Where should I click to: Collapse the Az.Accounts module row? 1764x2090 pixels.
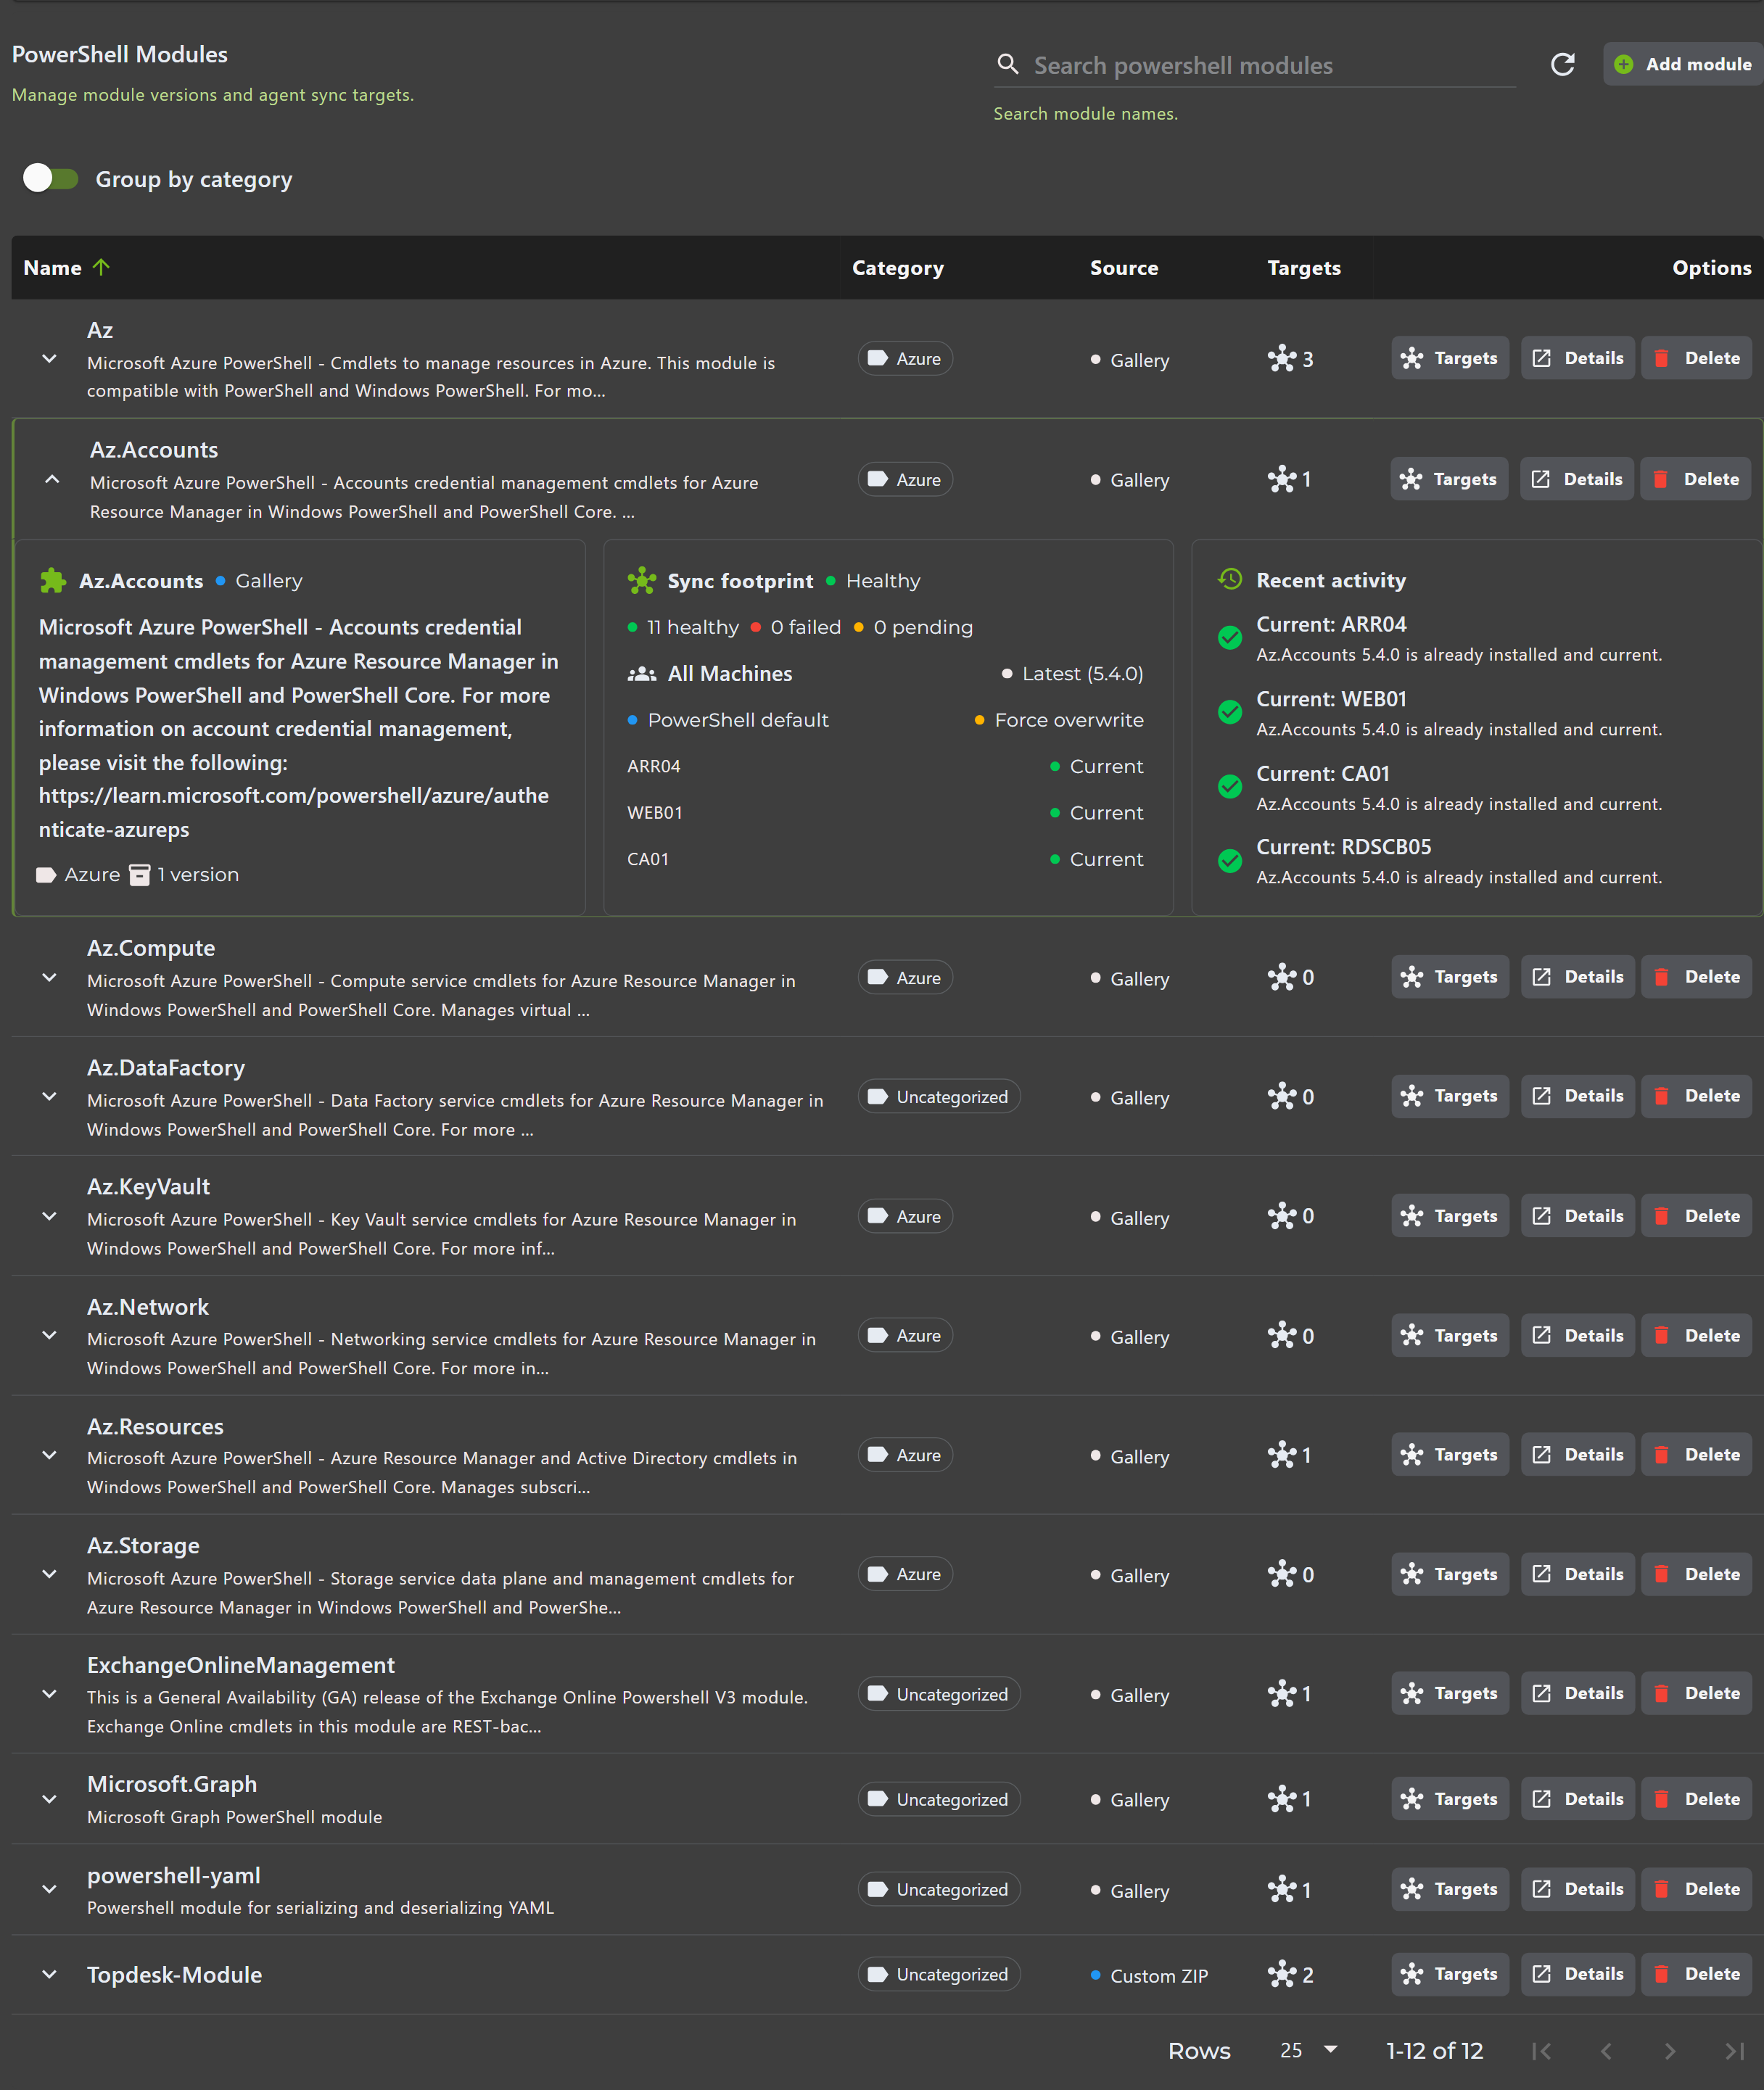click(52, 480)
